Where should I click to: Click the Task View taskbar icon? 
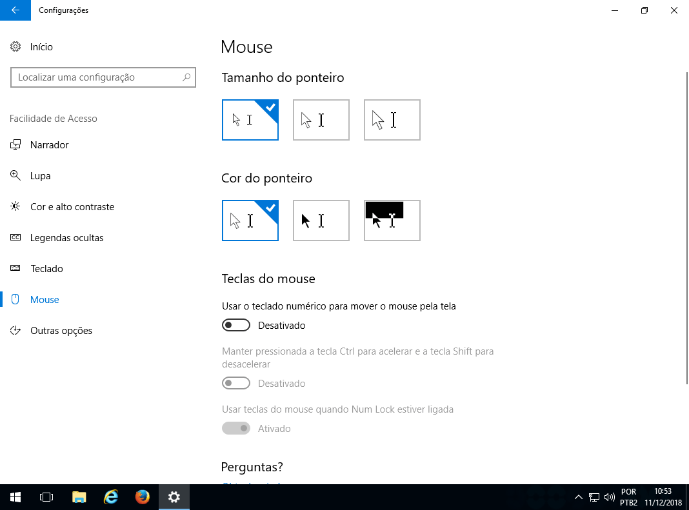pyautogui.click(x=46, y=497)
